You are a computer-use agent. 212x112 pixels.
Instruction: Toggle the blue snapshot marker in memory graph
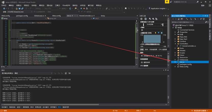click(x=159, y=33)
